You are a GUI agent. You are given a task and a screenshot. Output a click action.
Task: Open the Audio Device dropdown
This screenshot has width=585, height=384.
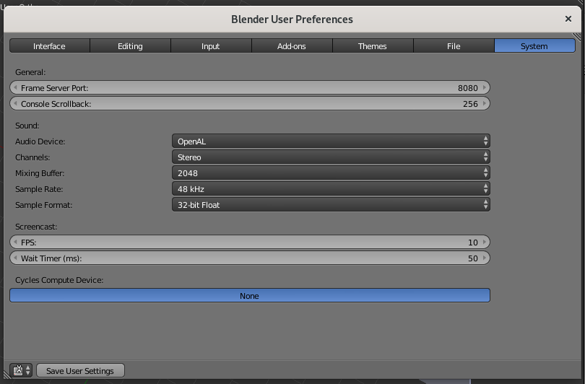331,141
